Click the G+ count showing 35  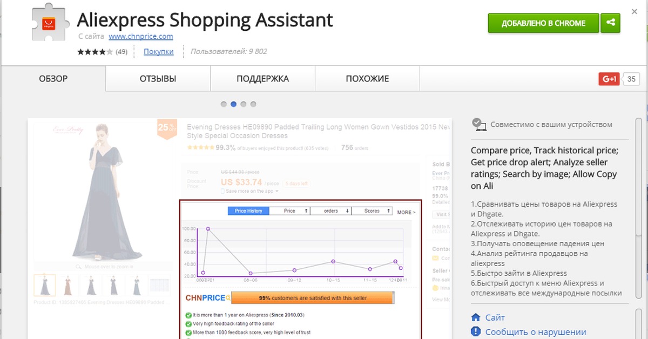pyautogui.click(x=631, y=79)
